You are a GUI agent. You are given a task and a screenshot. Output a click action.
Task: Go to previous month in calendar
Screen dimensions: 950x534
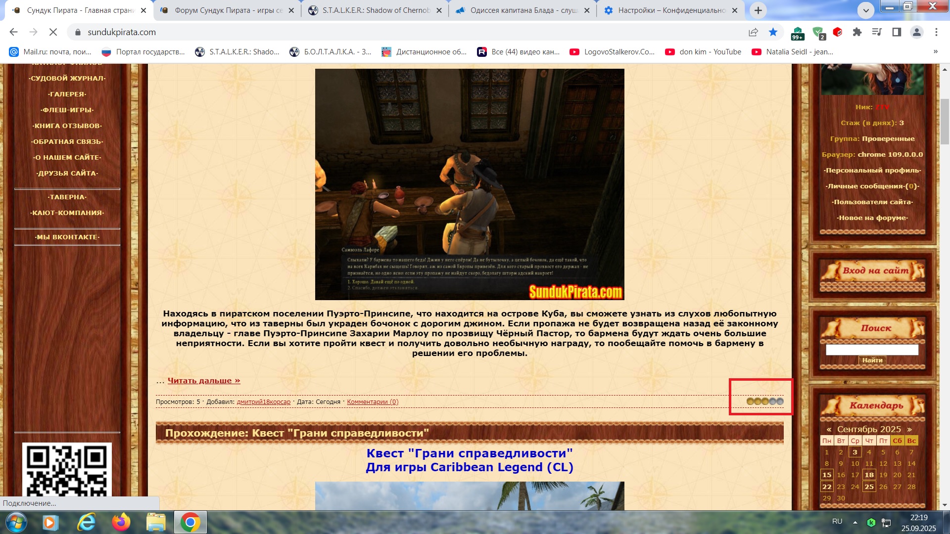coord(829,429)
